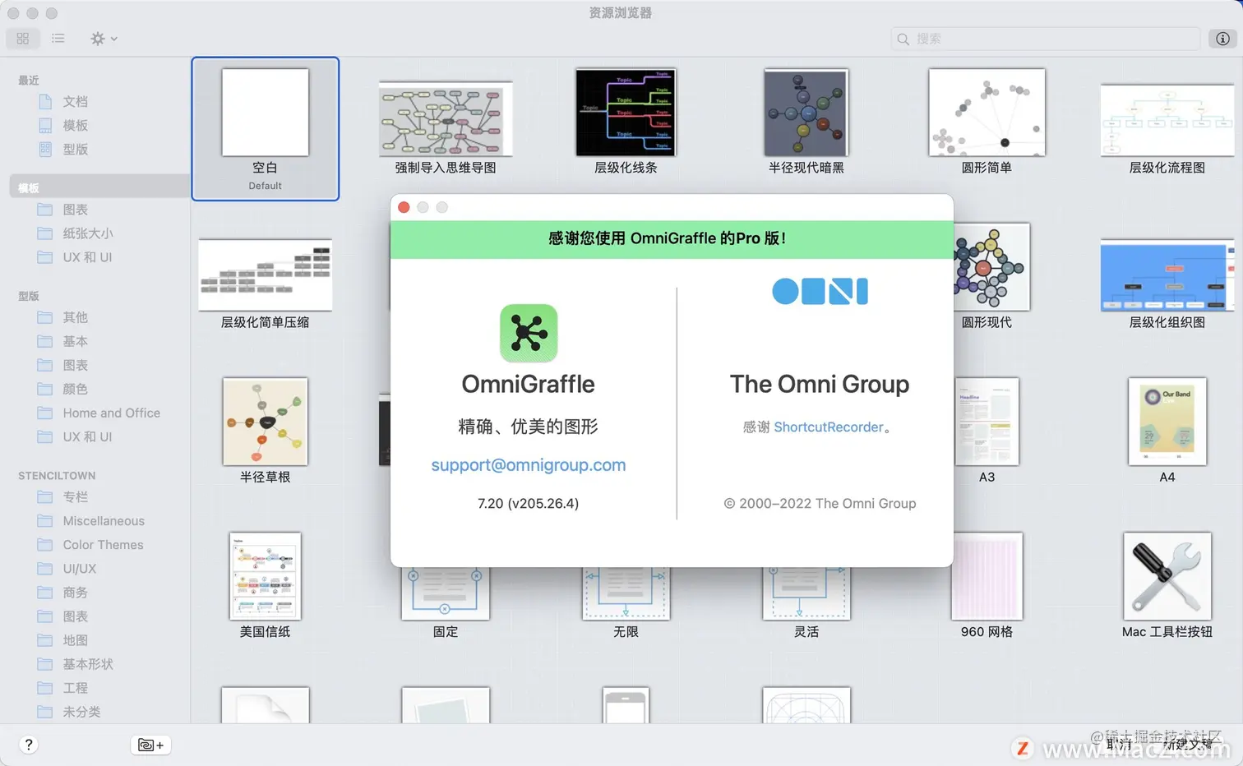
Task: Close the OmniGraffle about dialog
Action: pos(404,207)
